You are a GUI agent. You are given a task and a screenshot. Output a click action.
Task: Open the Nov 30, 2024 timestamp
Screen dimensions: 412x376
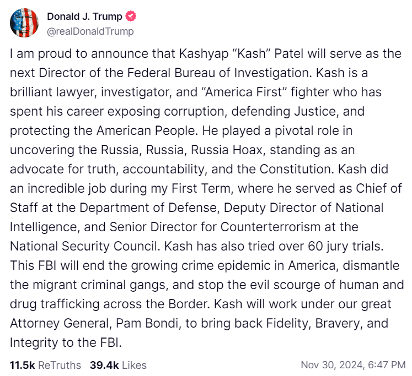point(353,365)
